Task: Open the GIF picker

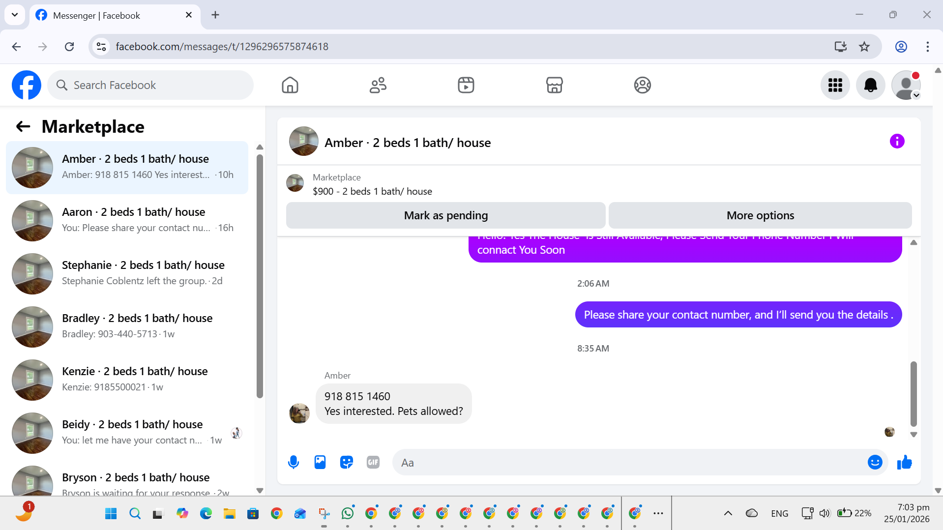Action: pyautogui.click(x=373, y=462)
